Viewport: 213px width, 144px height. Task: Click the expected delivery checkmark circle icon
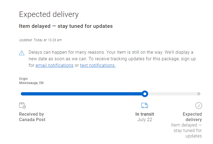pos(198,106)
